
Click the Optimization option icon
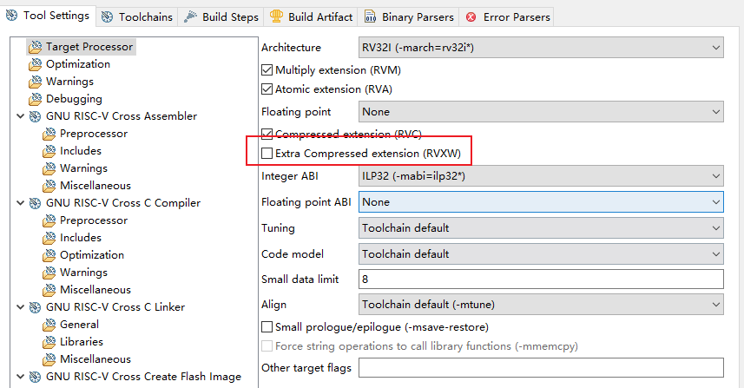pos(35,64)
